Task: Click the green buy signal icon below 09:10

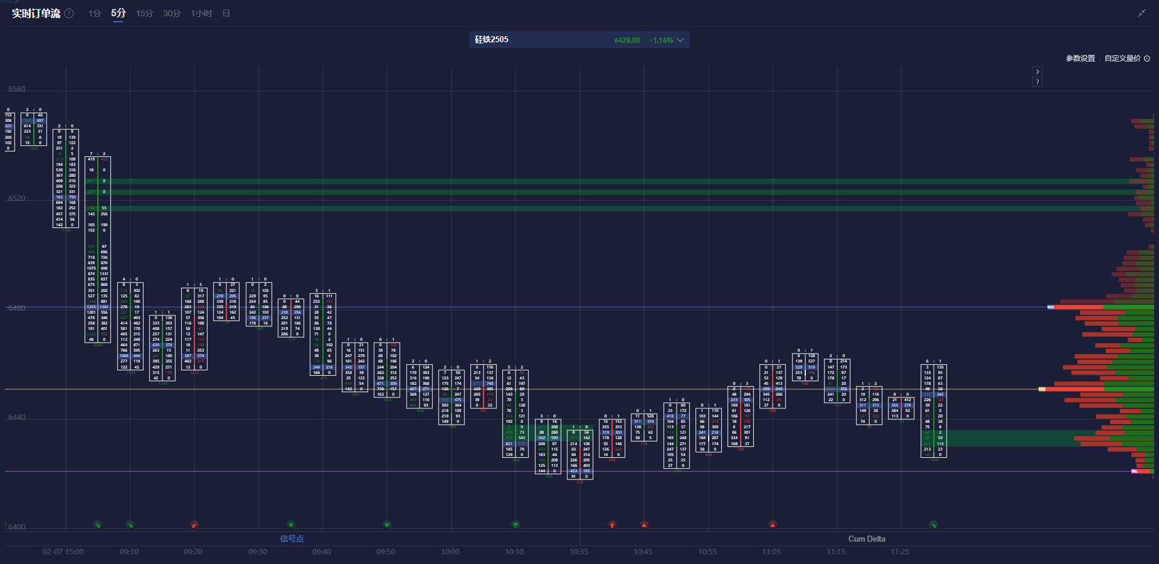Action: [x=130, y=525]
